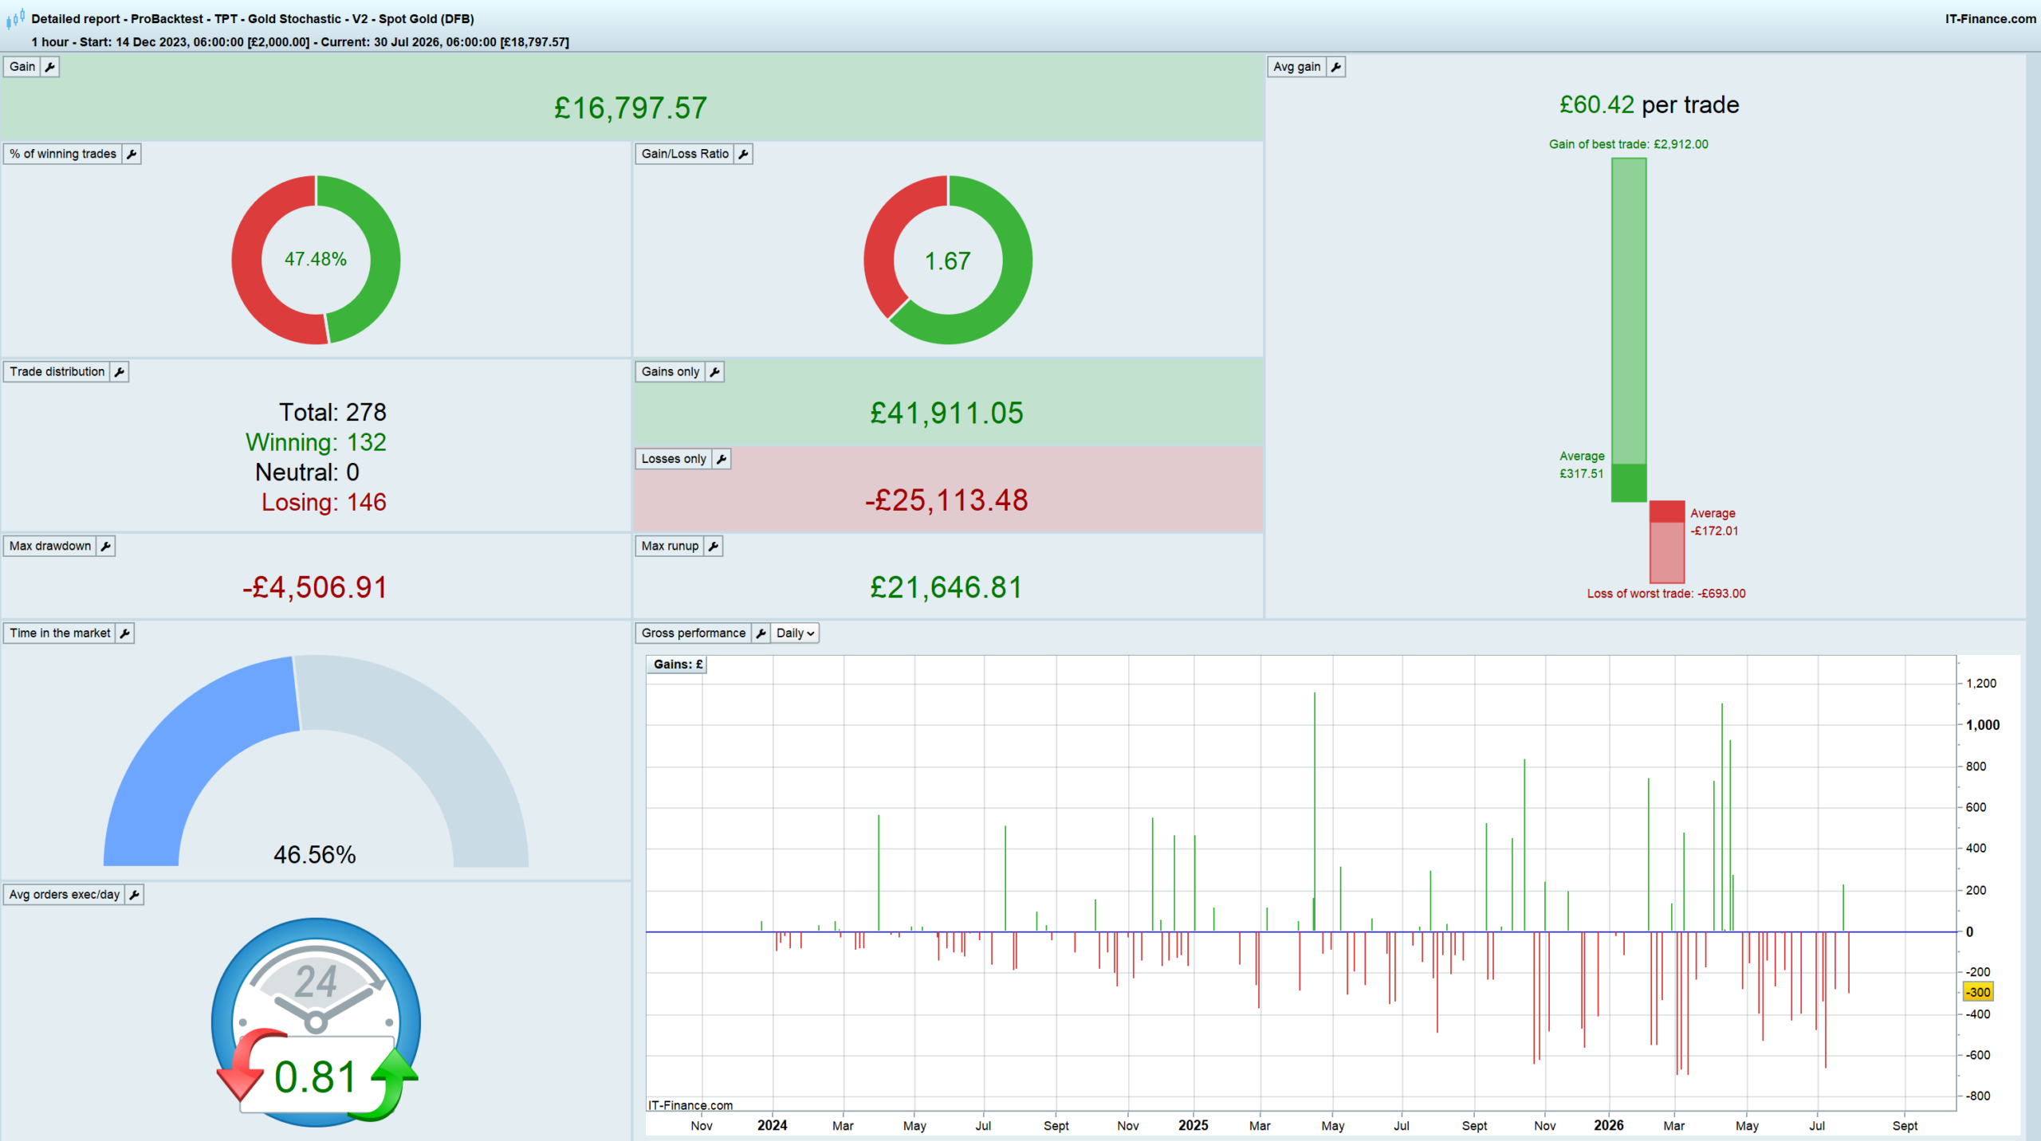The image size is (2041, 1141).
Task: Click the Gross performance label
Action: pyautogui.click(x=694, y=633)
